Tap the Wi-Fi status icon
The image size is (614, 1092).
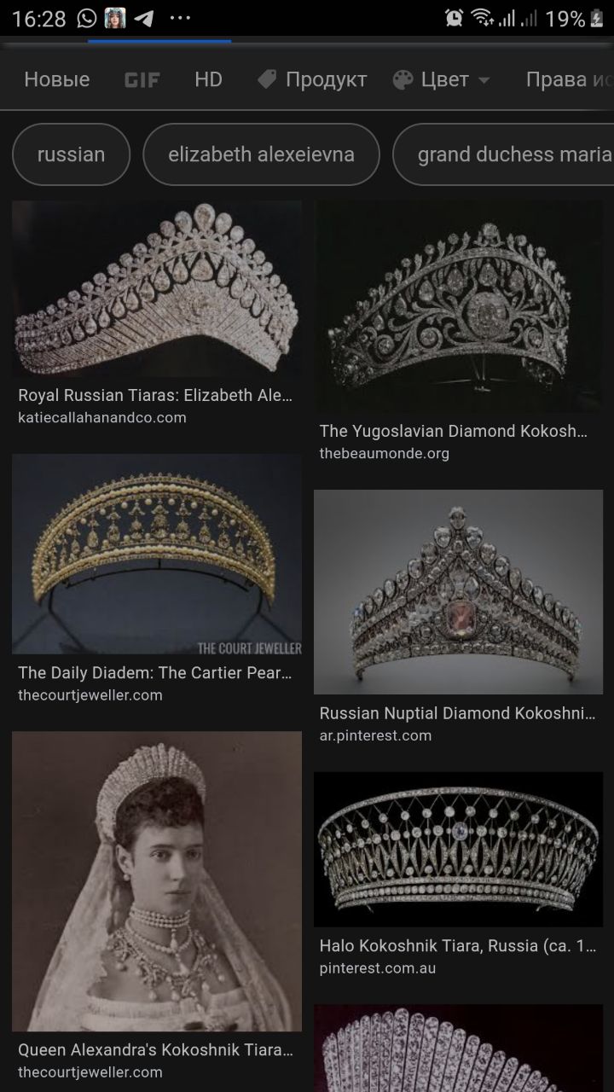click(484, 18)
